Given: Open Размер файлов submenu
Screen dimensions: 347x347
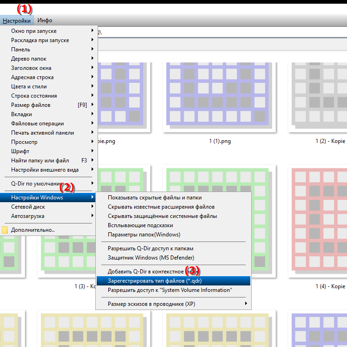Looking at the screenshot, I should click(49, 105).
